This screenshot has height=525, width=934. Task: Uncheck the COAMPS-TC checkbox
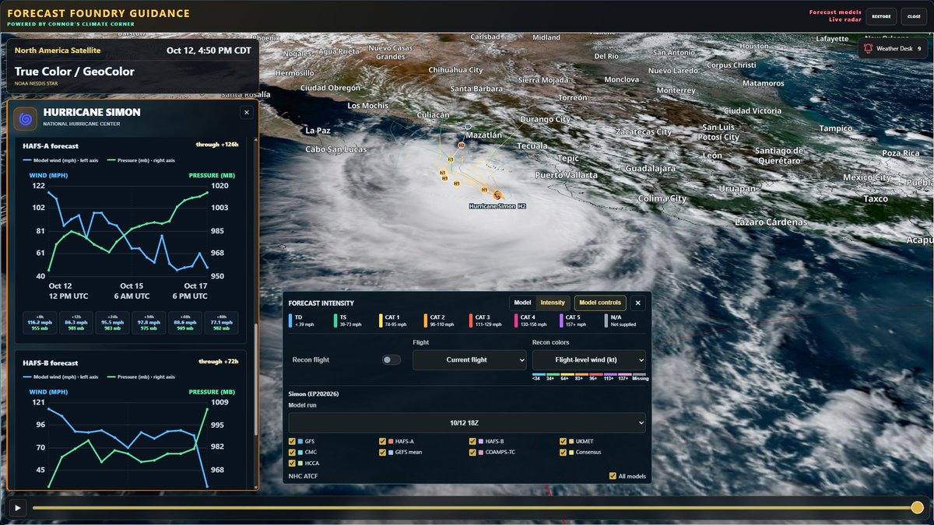(x=473, y=452)
